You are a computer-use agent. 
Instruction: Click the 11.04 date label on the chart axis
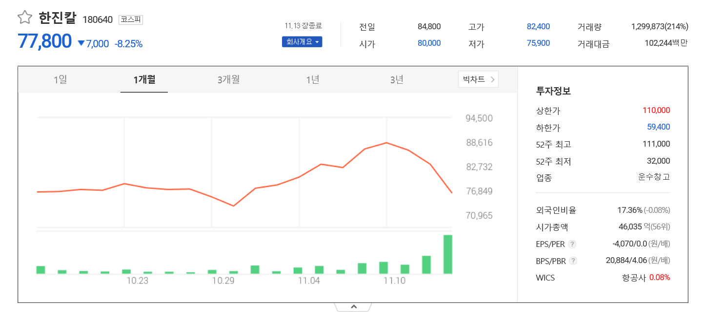click(309, 281)
